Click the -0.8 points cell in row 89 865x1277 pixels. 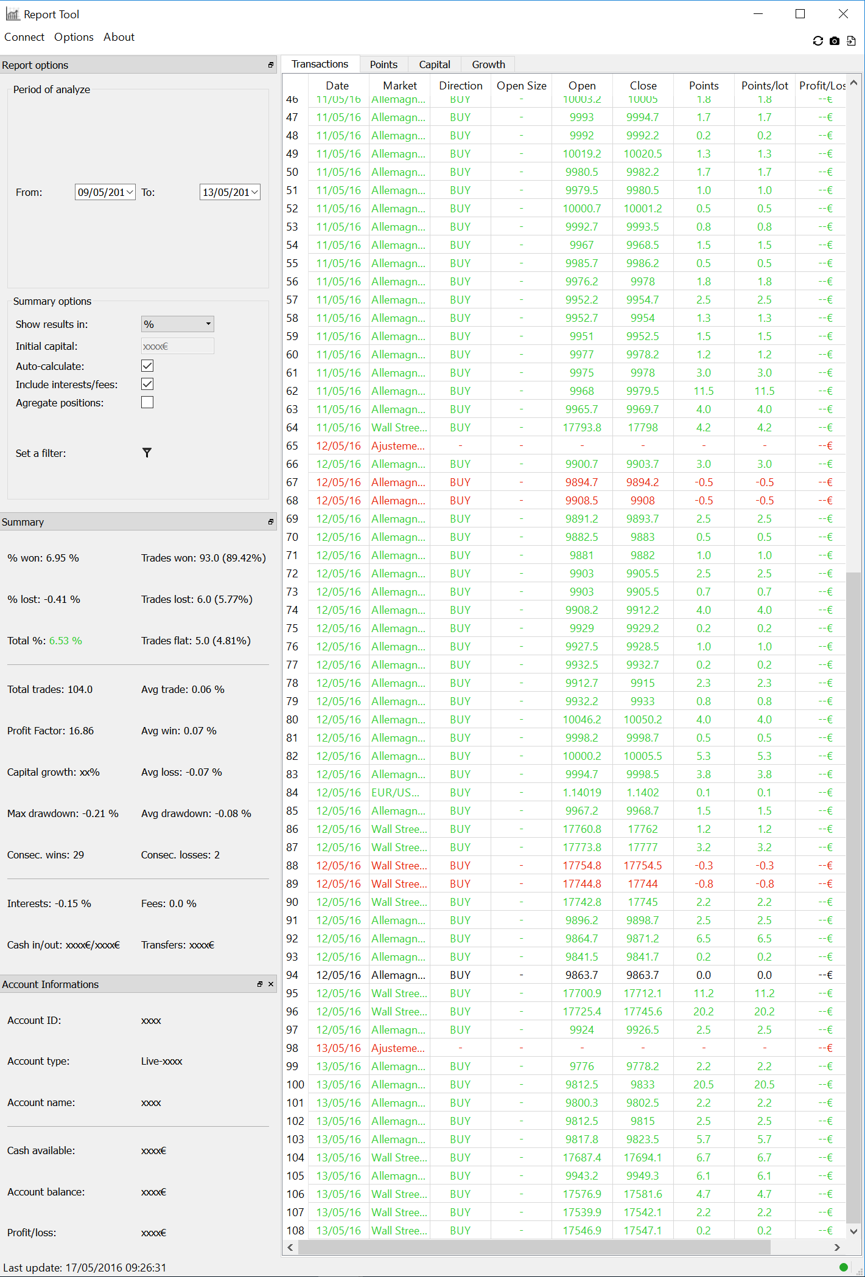click(704, 884)
